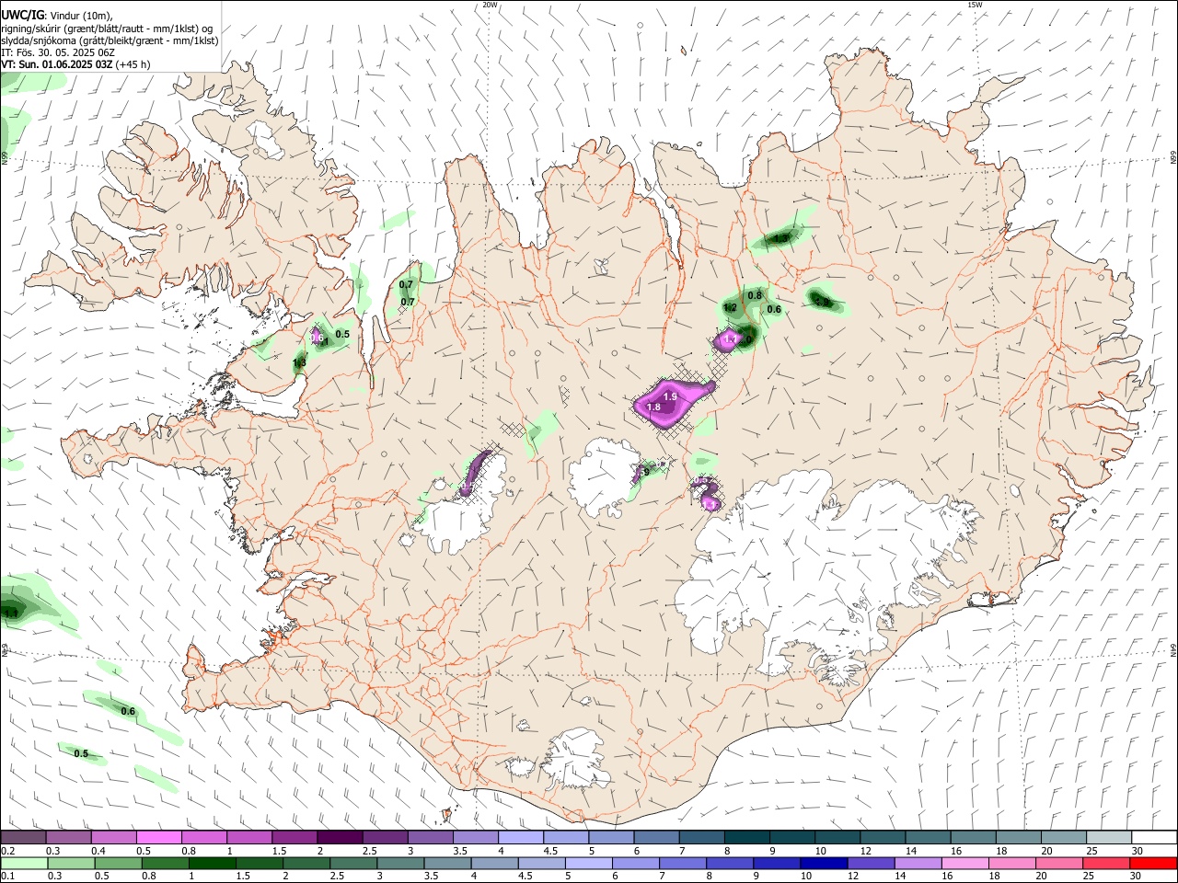
Task: Click the light lavender swatch at 4 in snow scale
Action: (x=521, y=837)
